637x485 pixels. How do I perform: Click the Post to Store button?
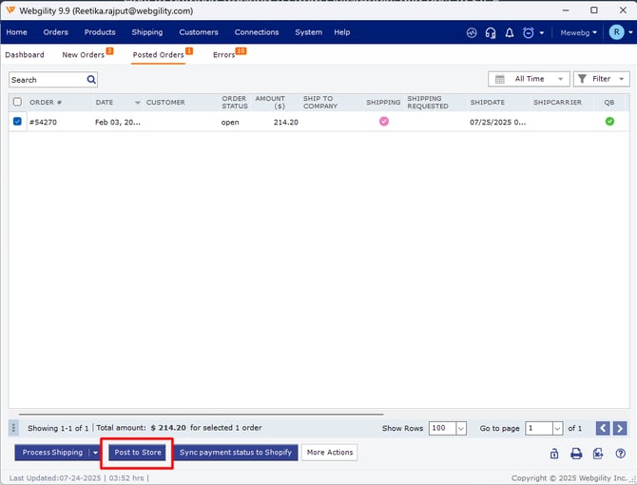[x=138, y=453]
